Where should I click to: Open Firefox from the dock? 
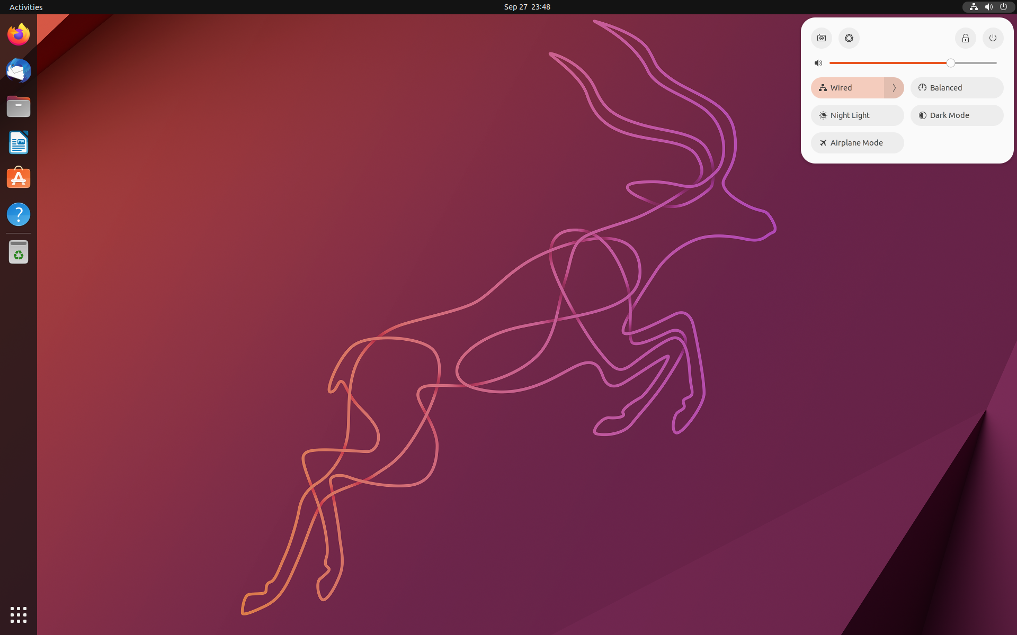[18, 34]
